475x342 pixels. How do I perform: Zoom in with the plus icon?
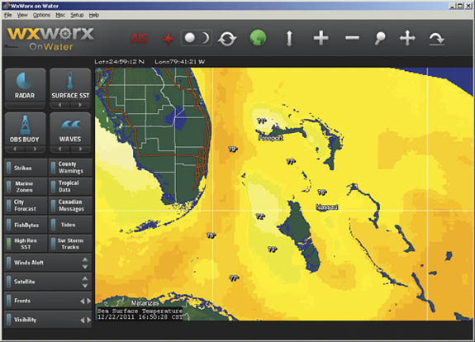coord(321,38)
